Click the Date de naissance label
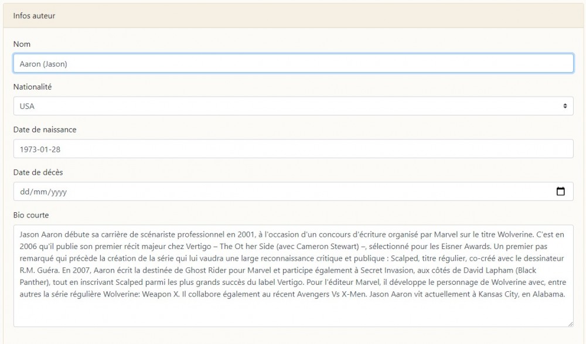 click(x=45, y=130)
